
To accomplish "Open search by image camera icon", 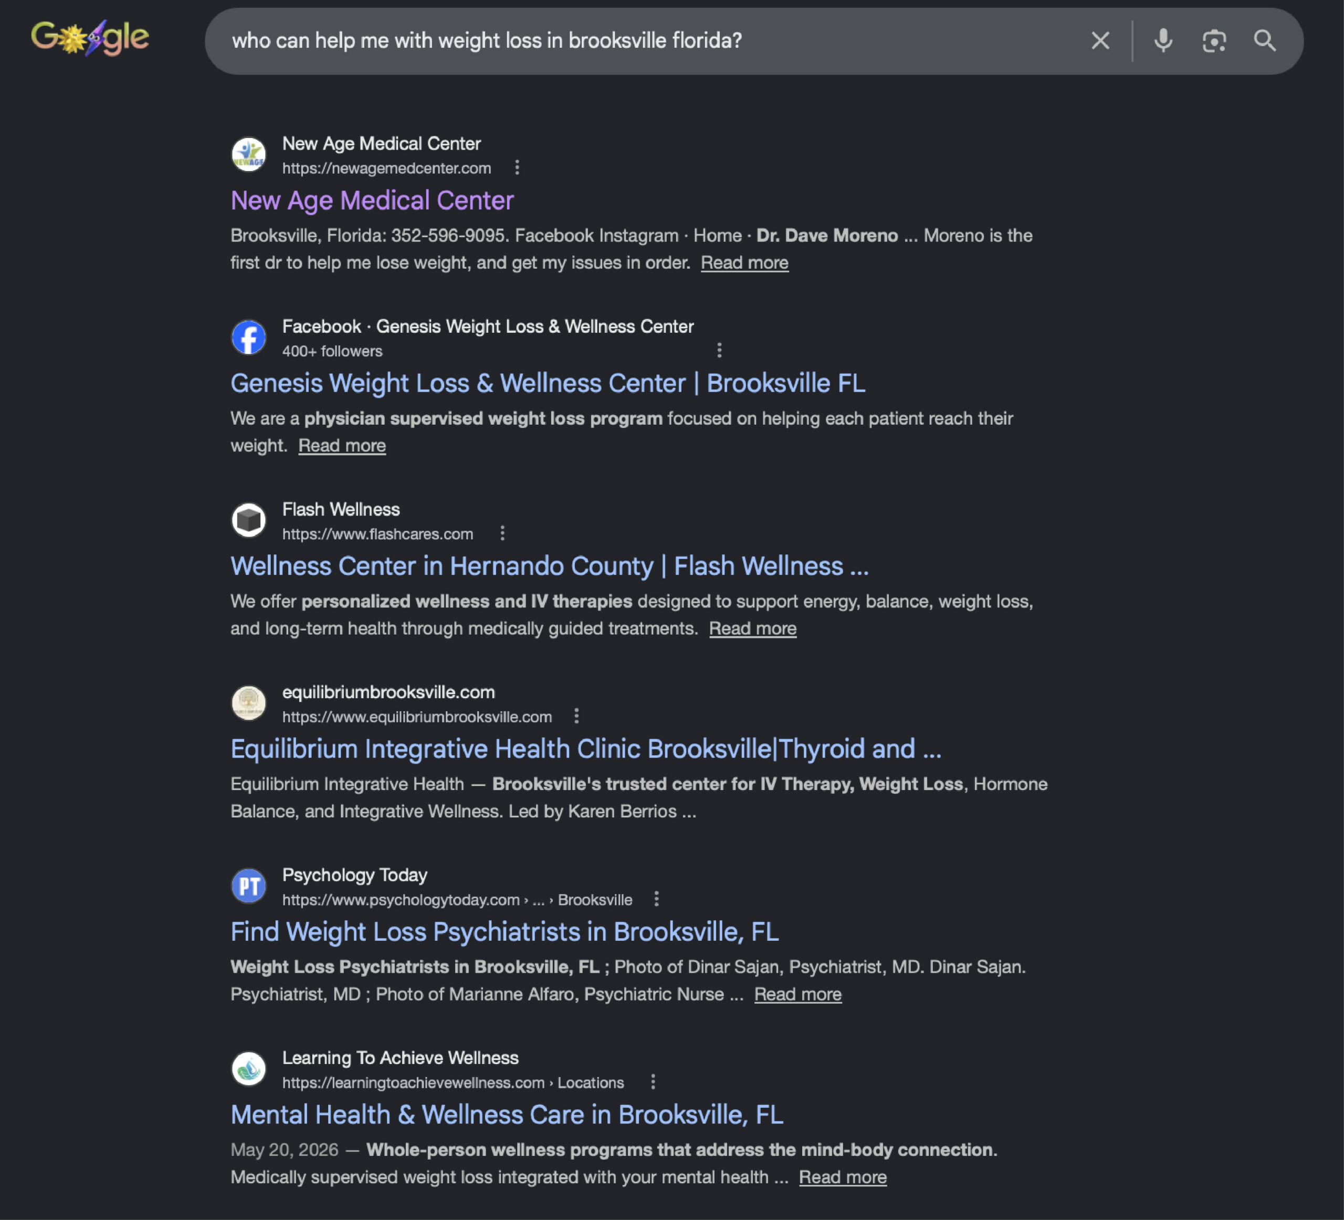I will [1214, 40].
